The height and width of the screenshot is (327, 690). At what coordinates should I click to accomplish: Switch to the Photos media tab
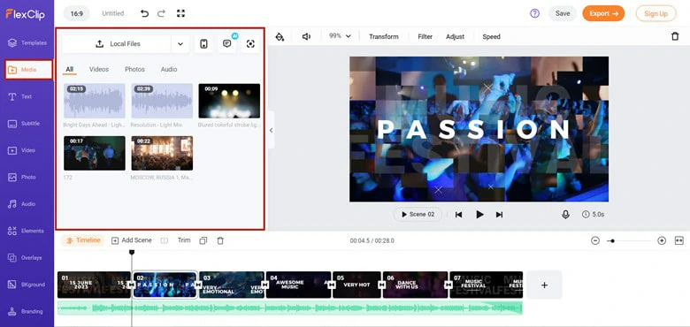point(134,70)
